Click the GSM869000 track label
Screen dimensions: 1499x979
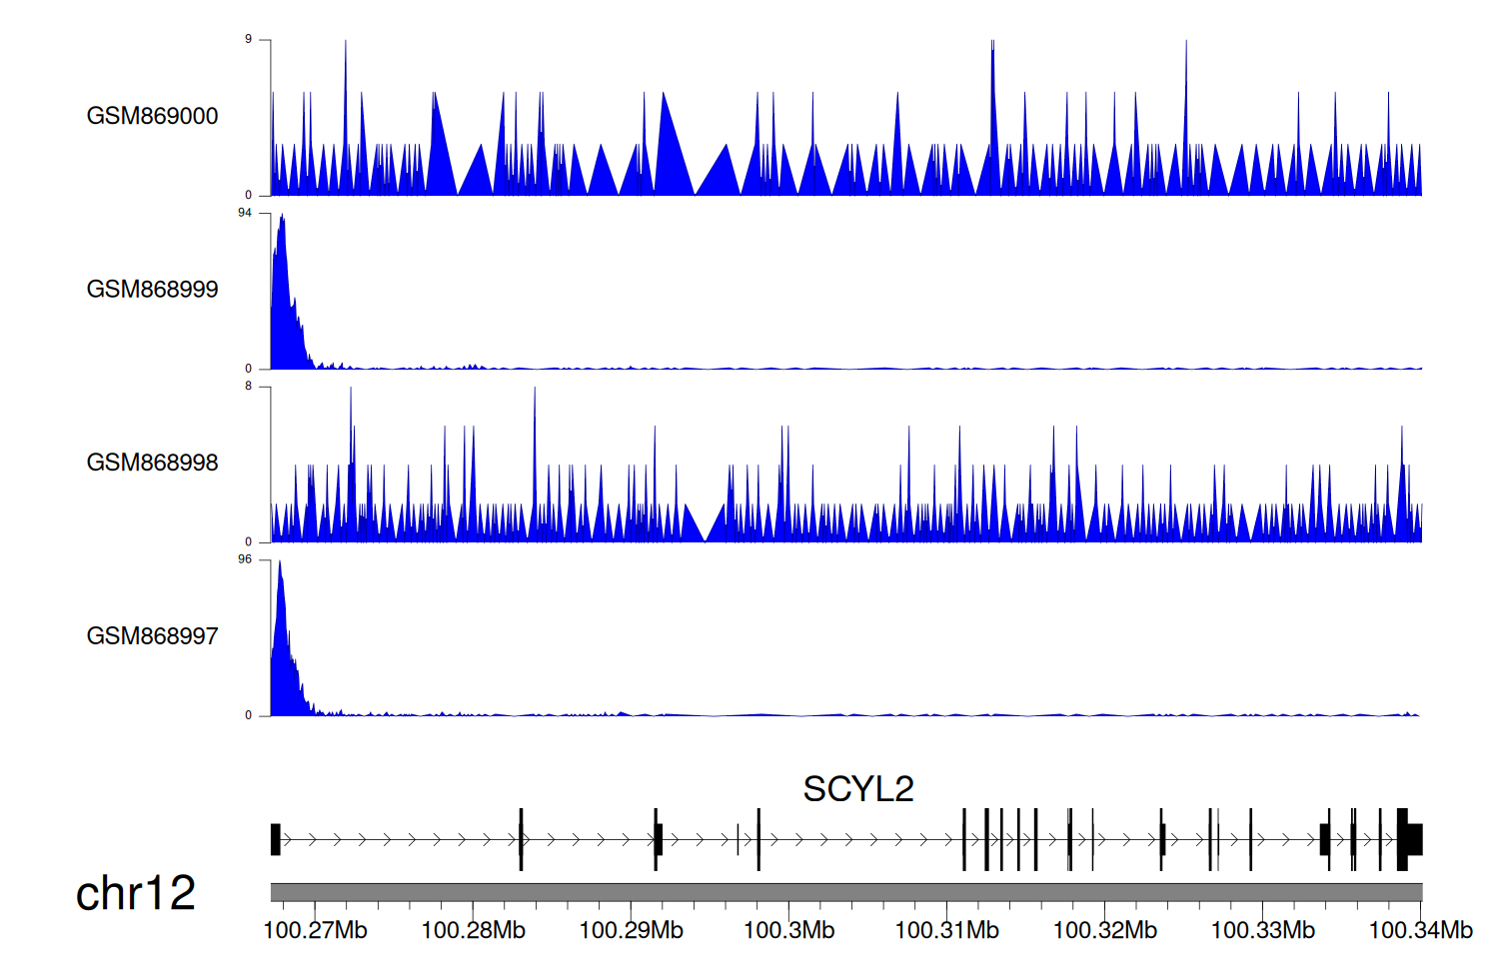152,116
